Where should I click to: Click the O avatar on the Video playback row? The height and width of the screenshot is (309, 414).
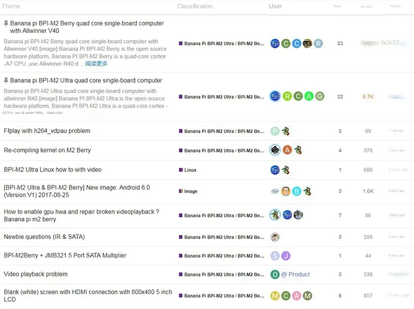point(275,274)
